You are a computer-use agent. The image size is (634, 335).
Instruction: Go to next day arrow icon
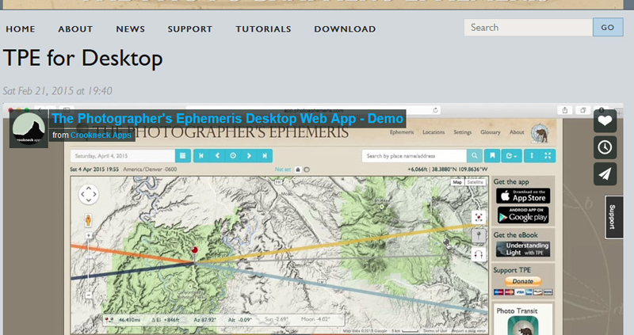coord(249,155)
